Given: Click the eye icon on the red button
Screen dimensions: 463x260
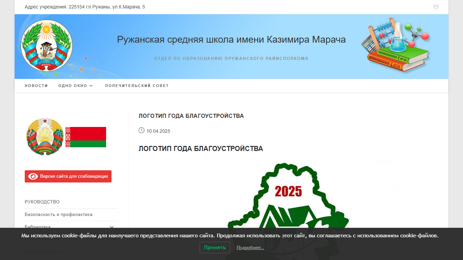Looking at the screenshot, I should pos(33,176).
